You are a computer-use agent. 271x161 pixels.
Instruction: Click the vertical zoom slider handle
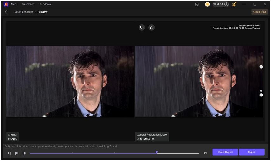coord(261,91)
